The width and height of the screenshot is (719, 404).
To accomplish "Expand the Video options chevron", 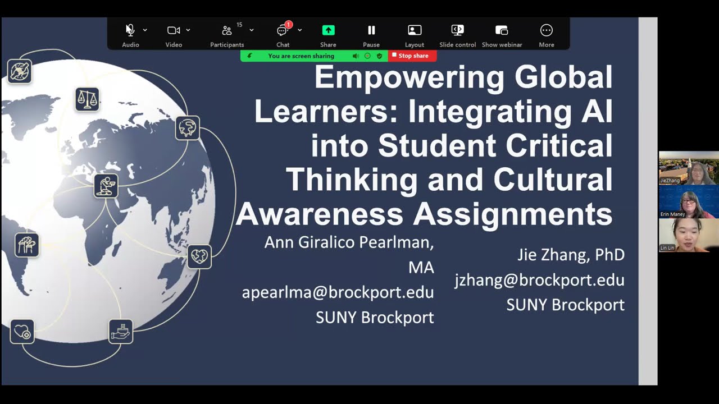I will [188, 30].
